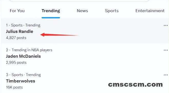Switch to the For You tab
Viewport: 169px width, 93px height.
pos(17,11)
